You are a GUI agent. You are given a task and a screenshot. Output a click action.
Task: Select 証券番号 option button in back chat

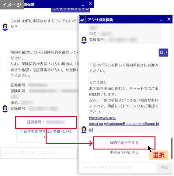click(46, 122)
